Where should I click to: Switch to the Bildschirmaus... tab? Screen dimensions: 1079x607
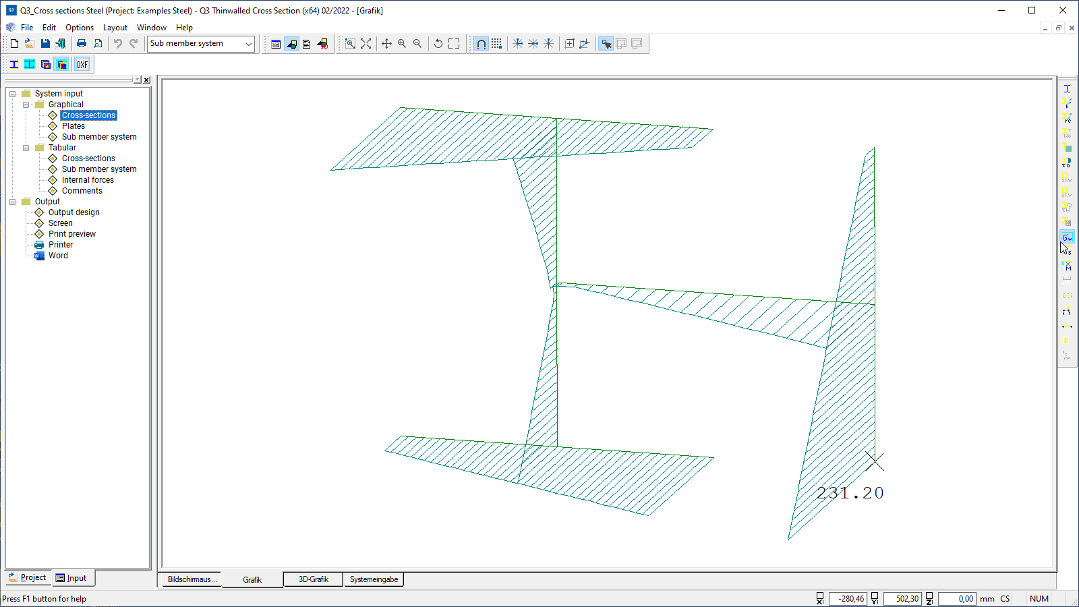192,579
